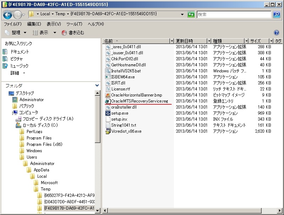The image size is (284, 215).
Task: Click the ISBEW64.exe application icon
Action: [108, 77]
